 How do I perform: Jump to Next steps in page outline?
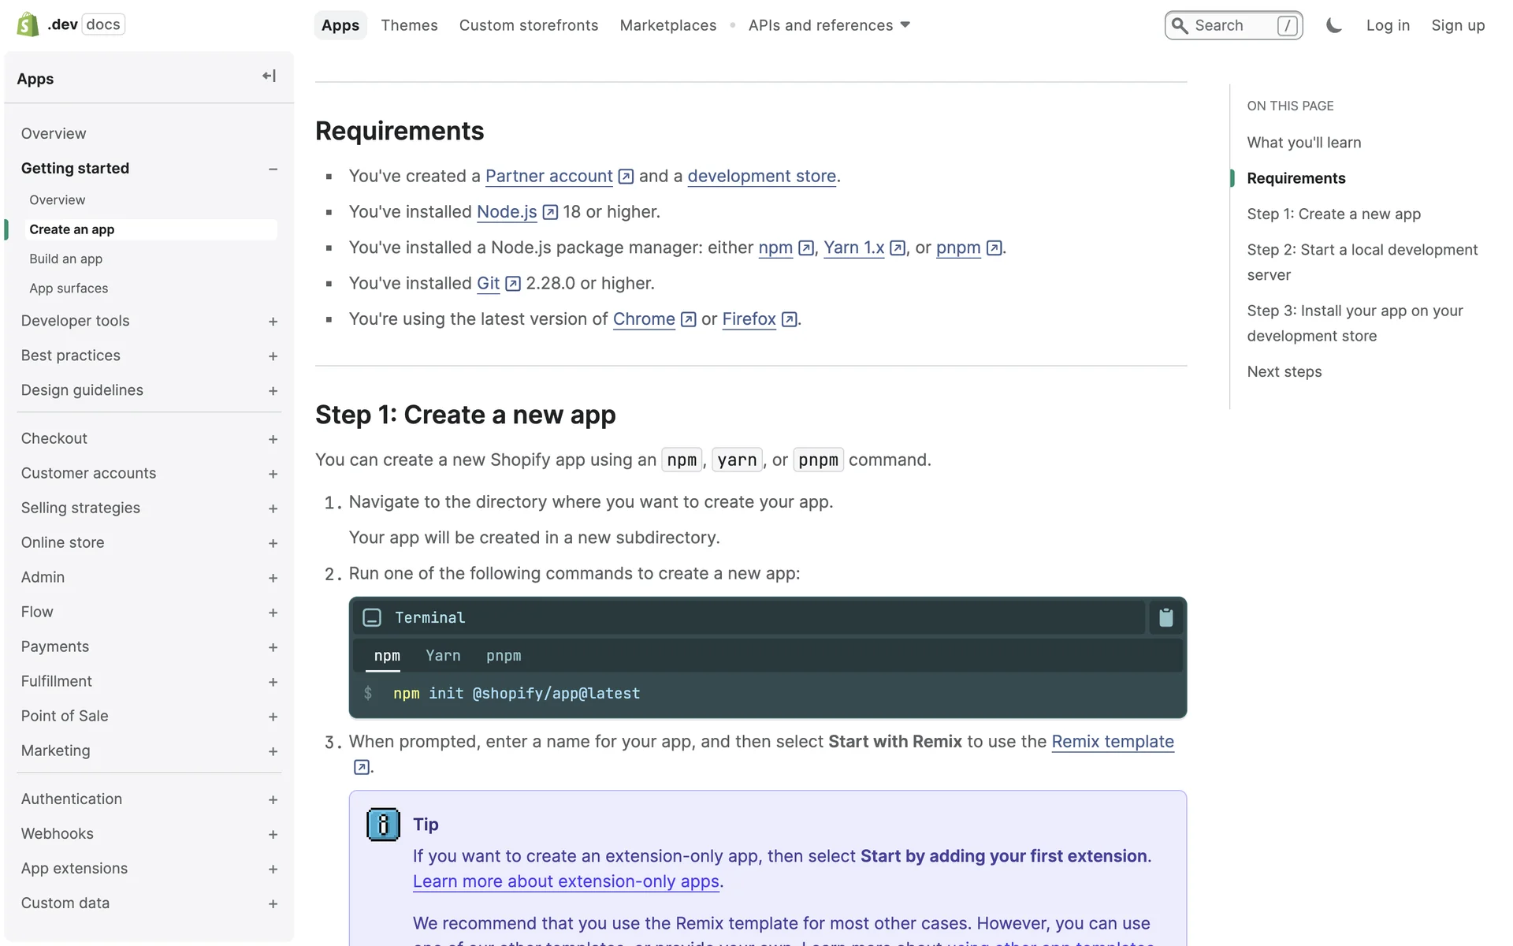(x=1284, y=372)
